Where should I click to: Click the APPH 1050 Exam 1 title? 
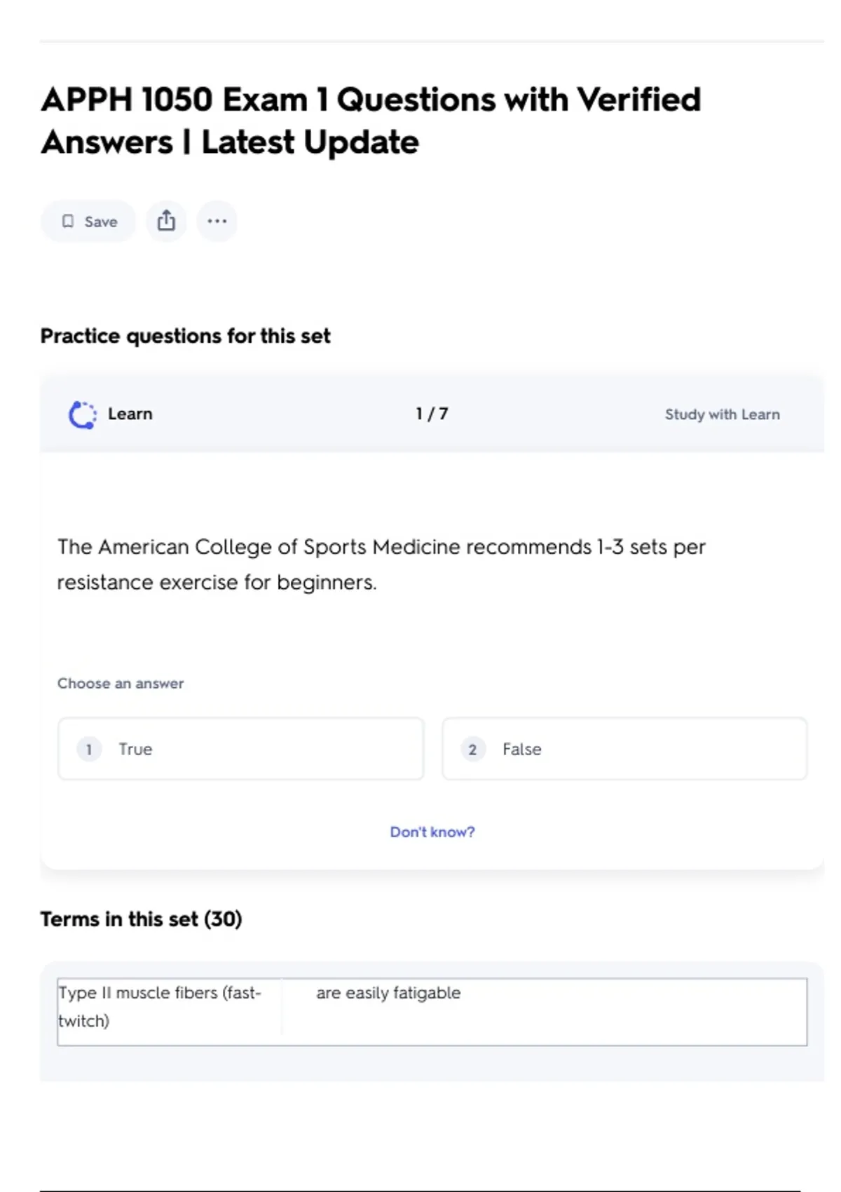click(371, 121)
